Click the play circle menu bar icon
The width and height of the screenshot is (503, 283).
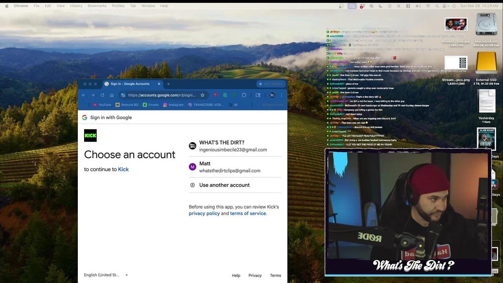tap(390, 6)
